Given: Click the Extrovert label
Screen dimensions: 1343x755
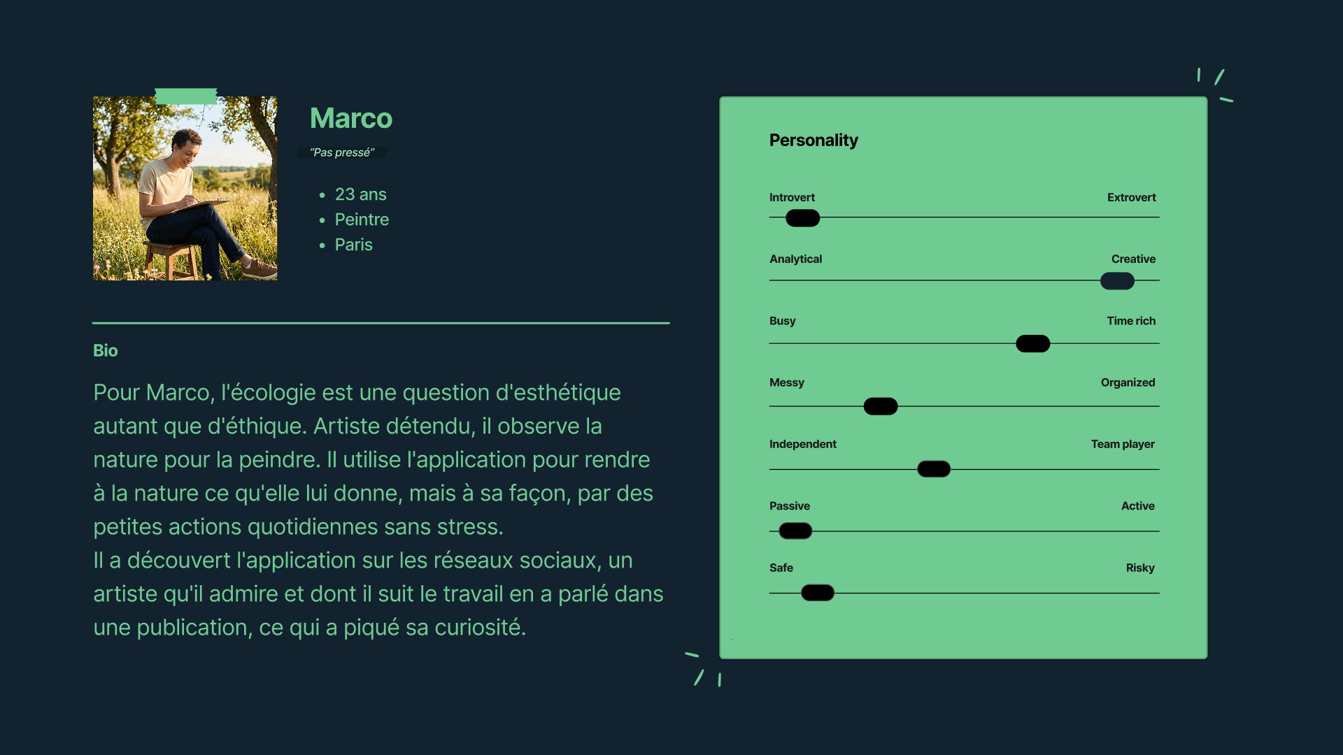Looking at the screenshot, I should point(1131,197).
